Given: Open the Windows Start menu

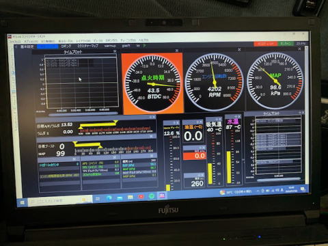Looking at the screenshot, I should coord(23,202).
